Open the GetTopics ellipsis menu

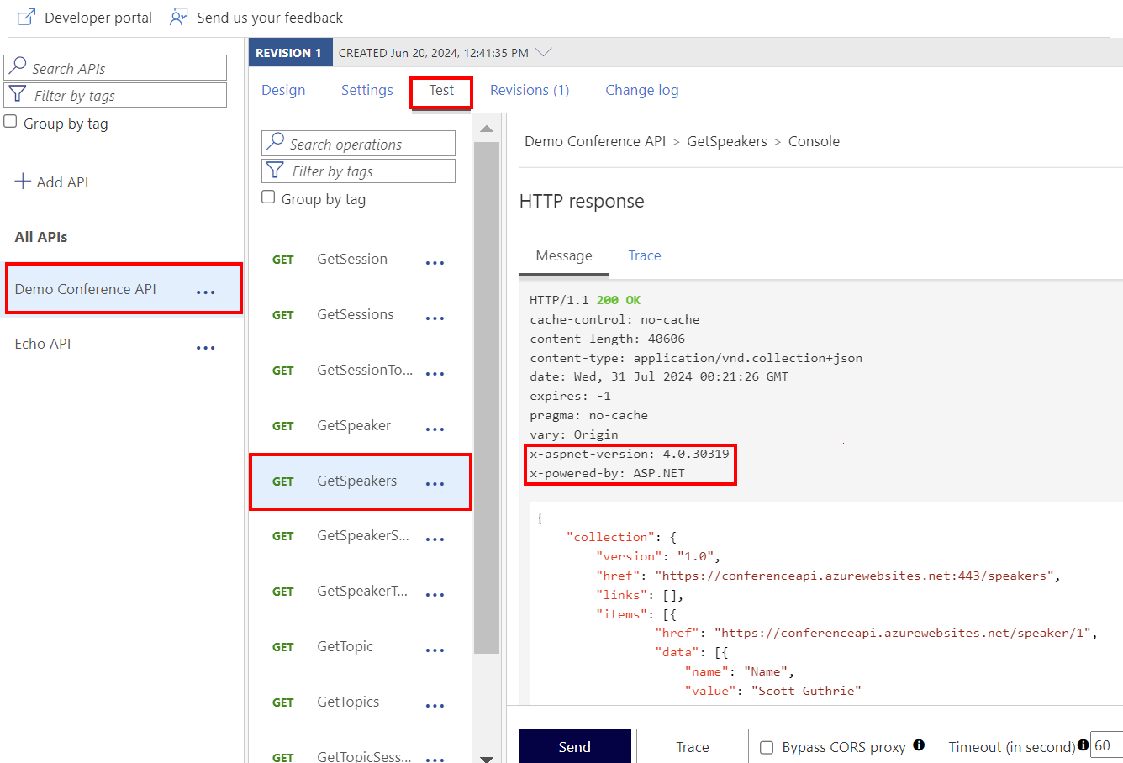(x=435, y=706)
